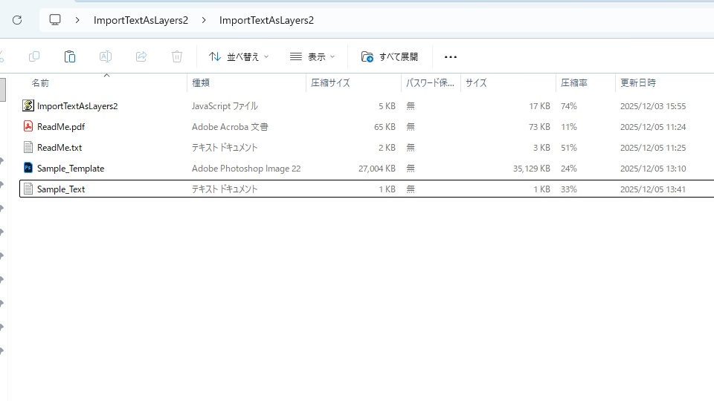
Task: Click the 2025/12/03 15:55 date cell
Action: tap(653, 106)
